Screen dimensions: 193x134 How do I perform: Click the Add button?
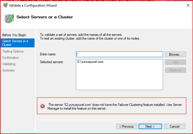(175, 62)
